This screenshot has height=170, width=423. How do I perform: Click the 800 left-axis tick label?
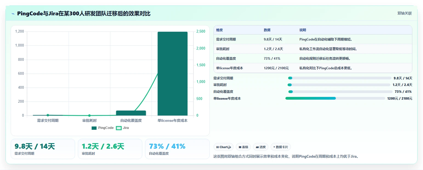point(21,59)
